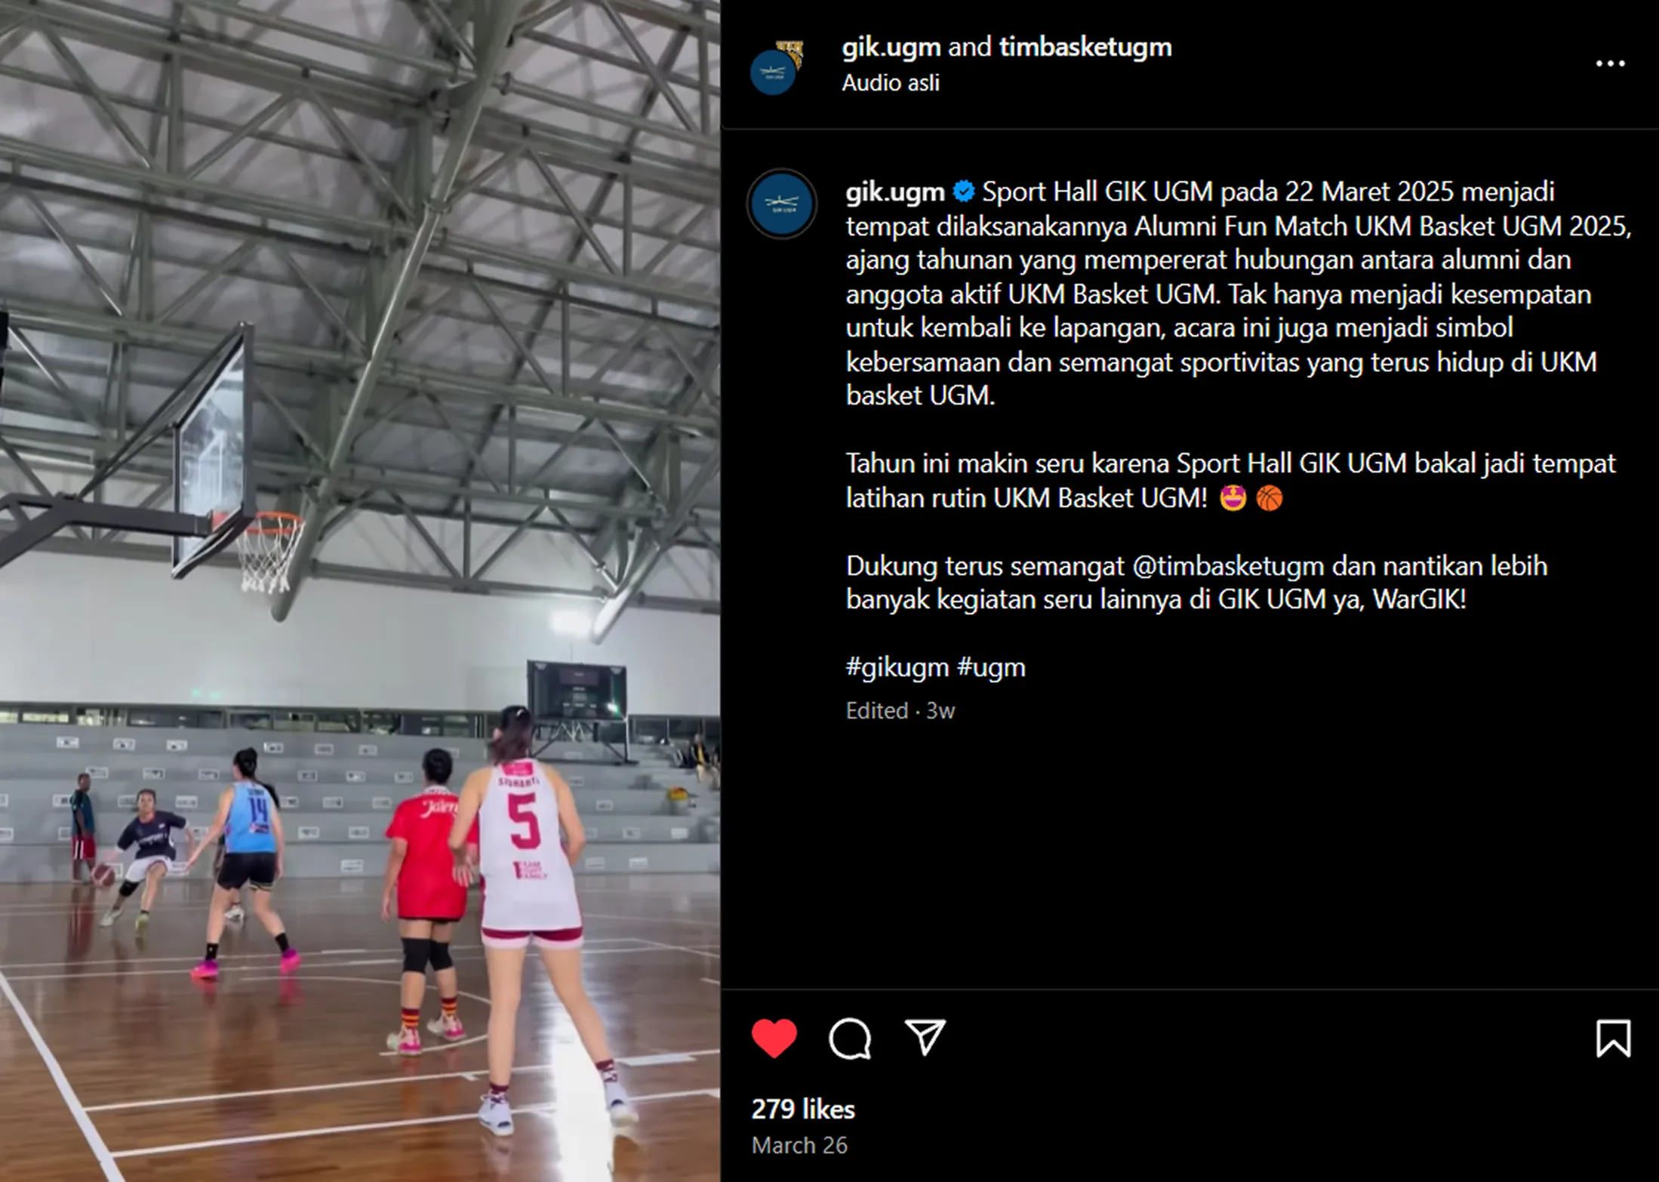The image size is (1659, 1182).
Task: Open timbasketugm collaborator profile in header
Action: (1085, 47)
